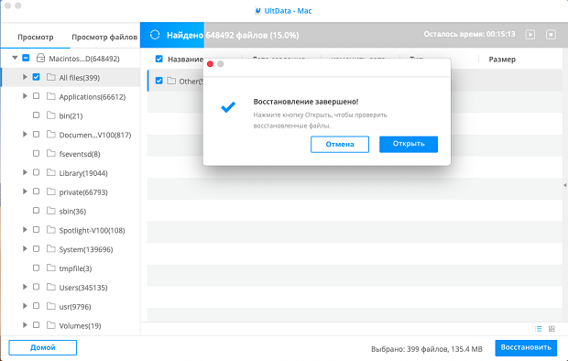Click the Macintosh HD drive icon

41,58
